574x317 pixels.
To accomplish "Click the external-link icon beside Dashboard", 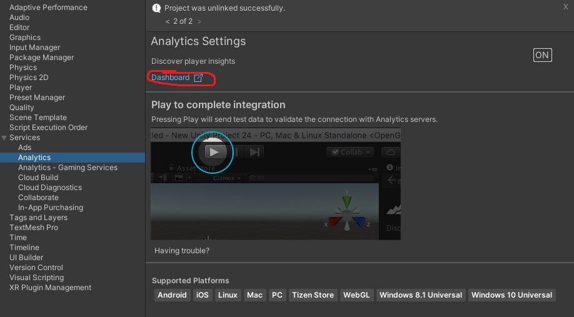I will click(x=198, y=78).
